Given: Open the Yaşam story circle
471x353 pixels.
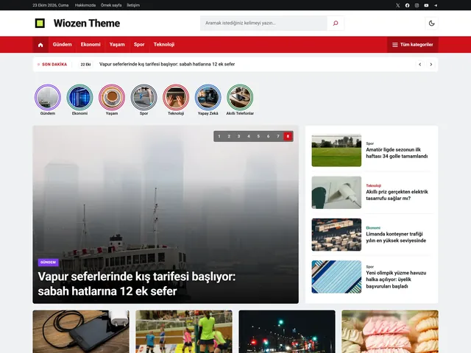Looking at the screenshot, I should point(112,97).
